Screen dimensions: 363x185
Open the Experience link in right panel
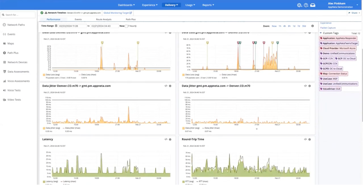tap(326, 23)
